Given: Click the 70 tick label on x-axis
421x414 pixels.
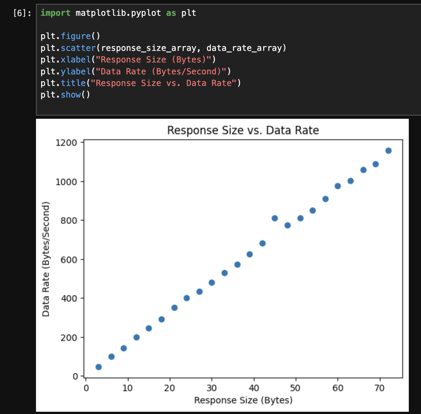Looking at the screenshot, I should tap(380, 388).
